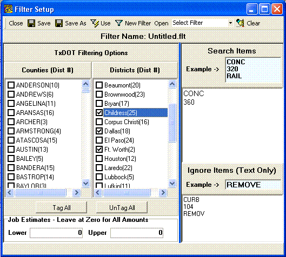The image size is (286, 257).
Task: Click the Counties list scroll down arrow
Action: click(x=86, y=183)
